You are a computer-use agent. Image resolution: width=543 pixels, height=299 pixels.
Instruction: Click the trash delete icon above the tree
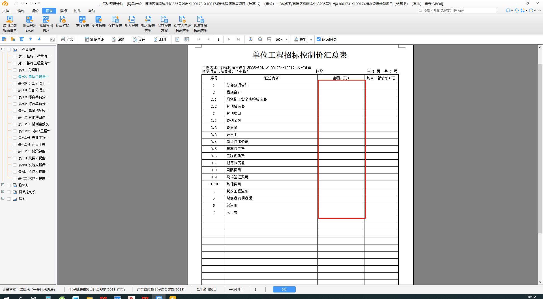22,39
